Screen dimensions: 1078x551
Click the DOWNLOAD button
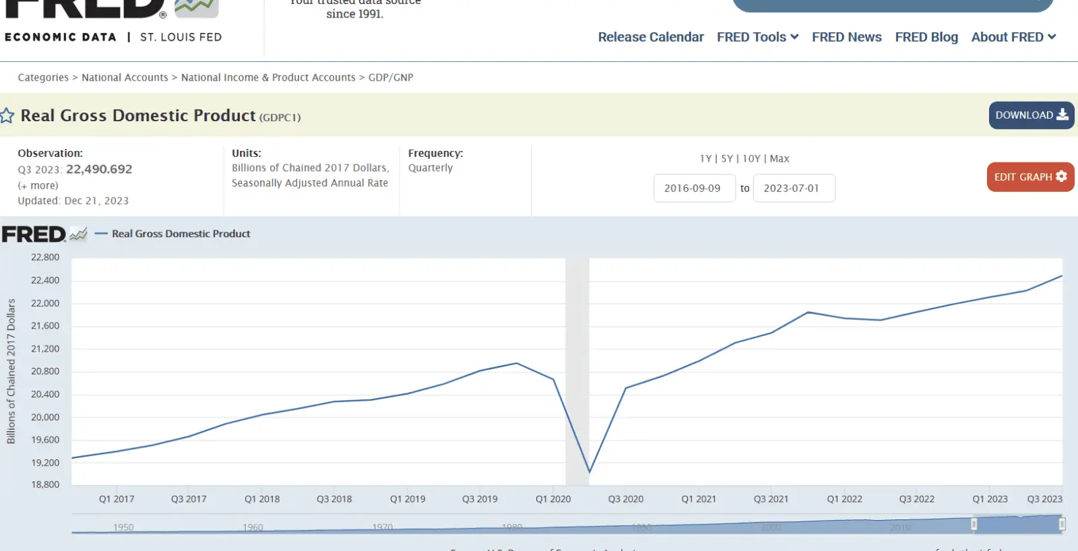(1031, 115)
